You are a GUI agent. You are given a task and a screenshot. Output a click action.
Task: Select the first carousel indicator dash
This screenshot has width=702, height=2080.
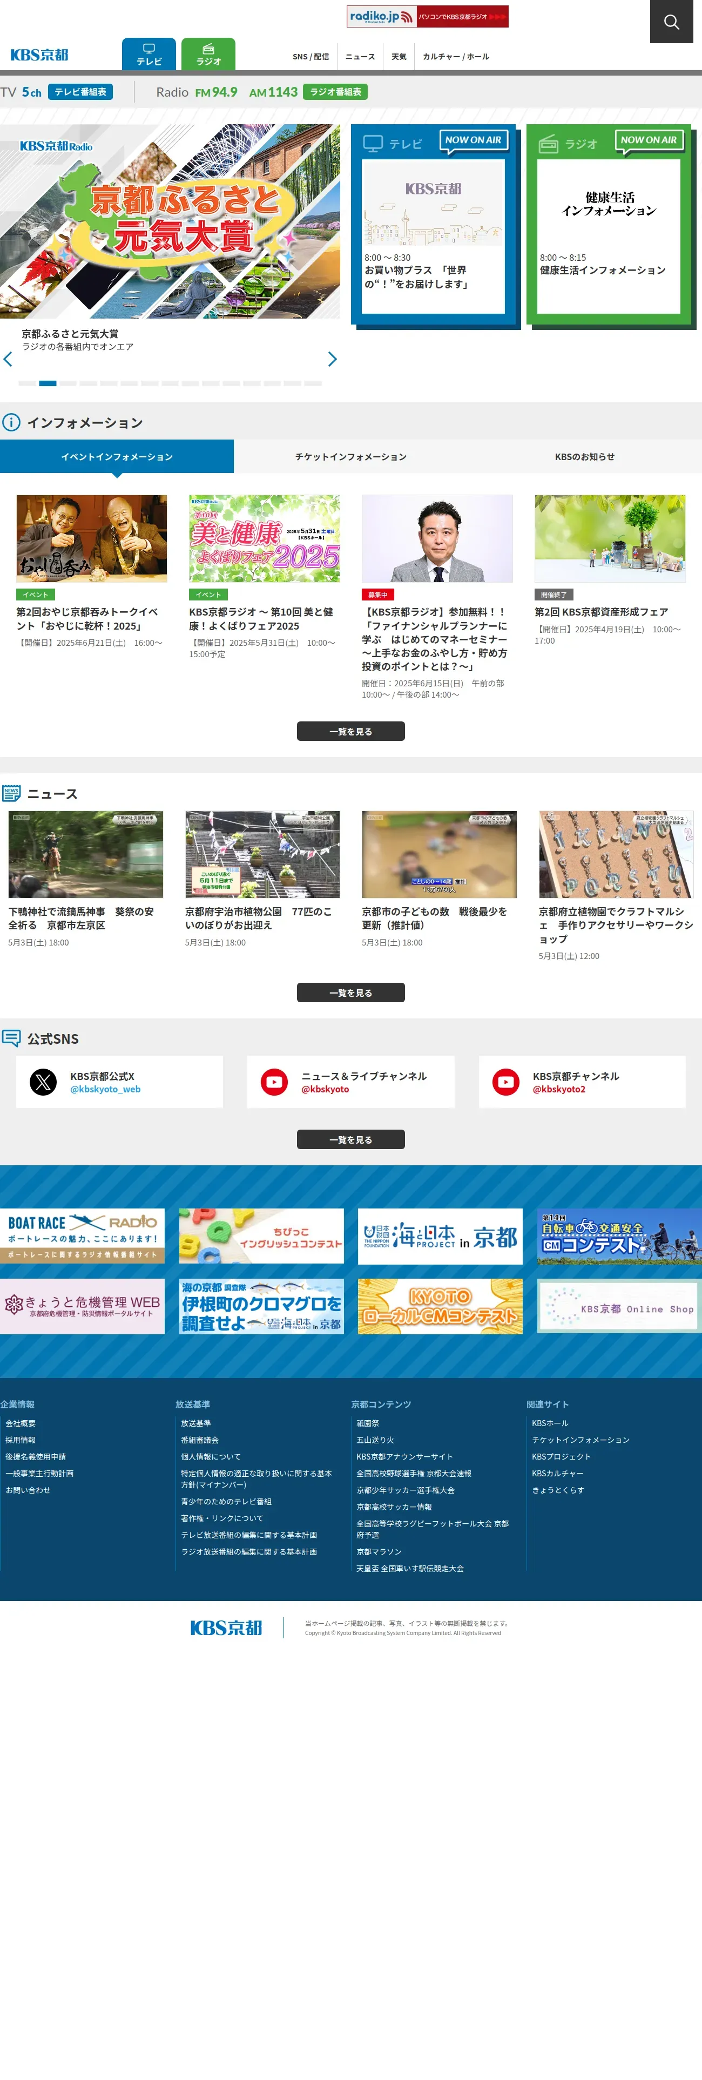coord(26,383)
